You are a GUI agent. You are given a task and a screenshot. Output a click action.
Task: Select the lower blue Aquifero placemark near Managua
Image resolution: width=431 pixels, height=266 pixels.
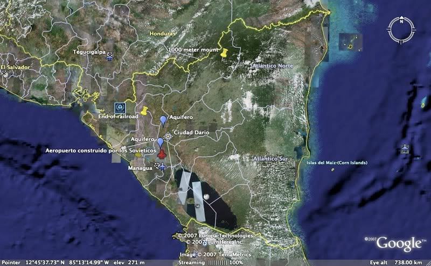[x=160, y=142]
